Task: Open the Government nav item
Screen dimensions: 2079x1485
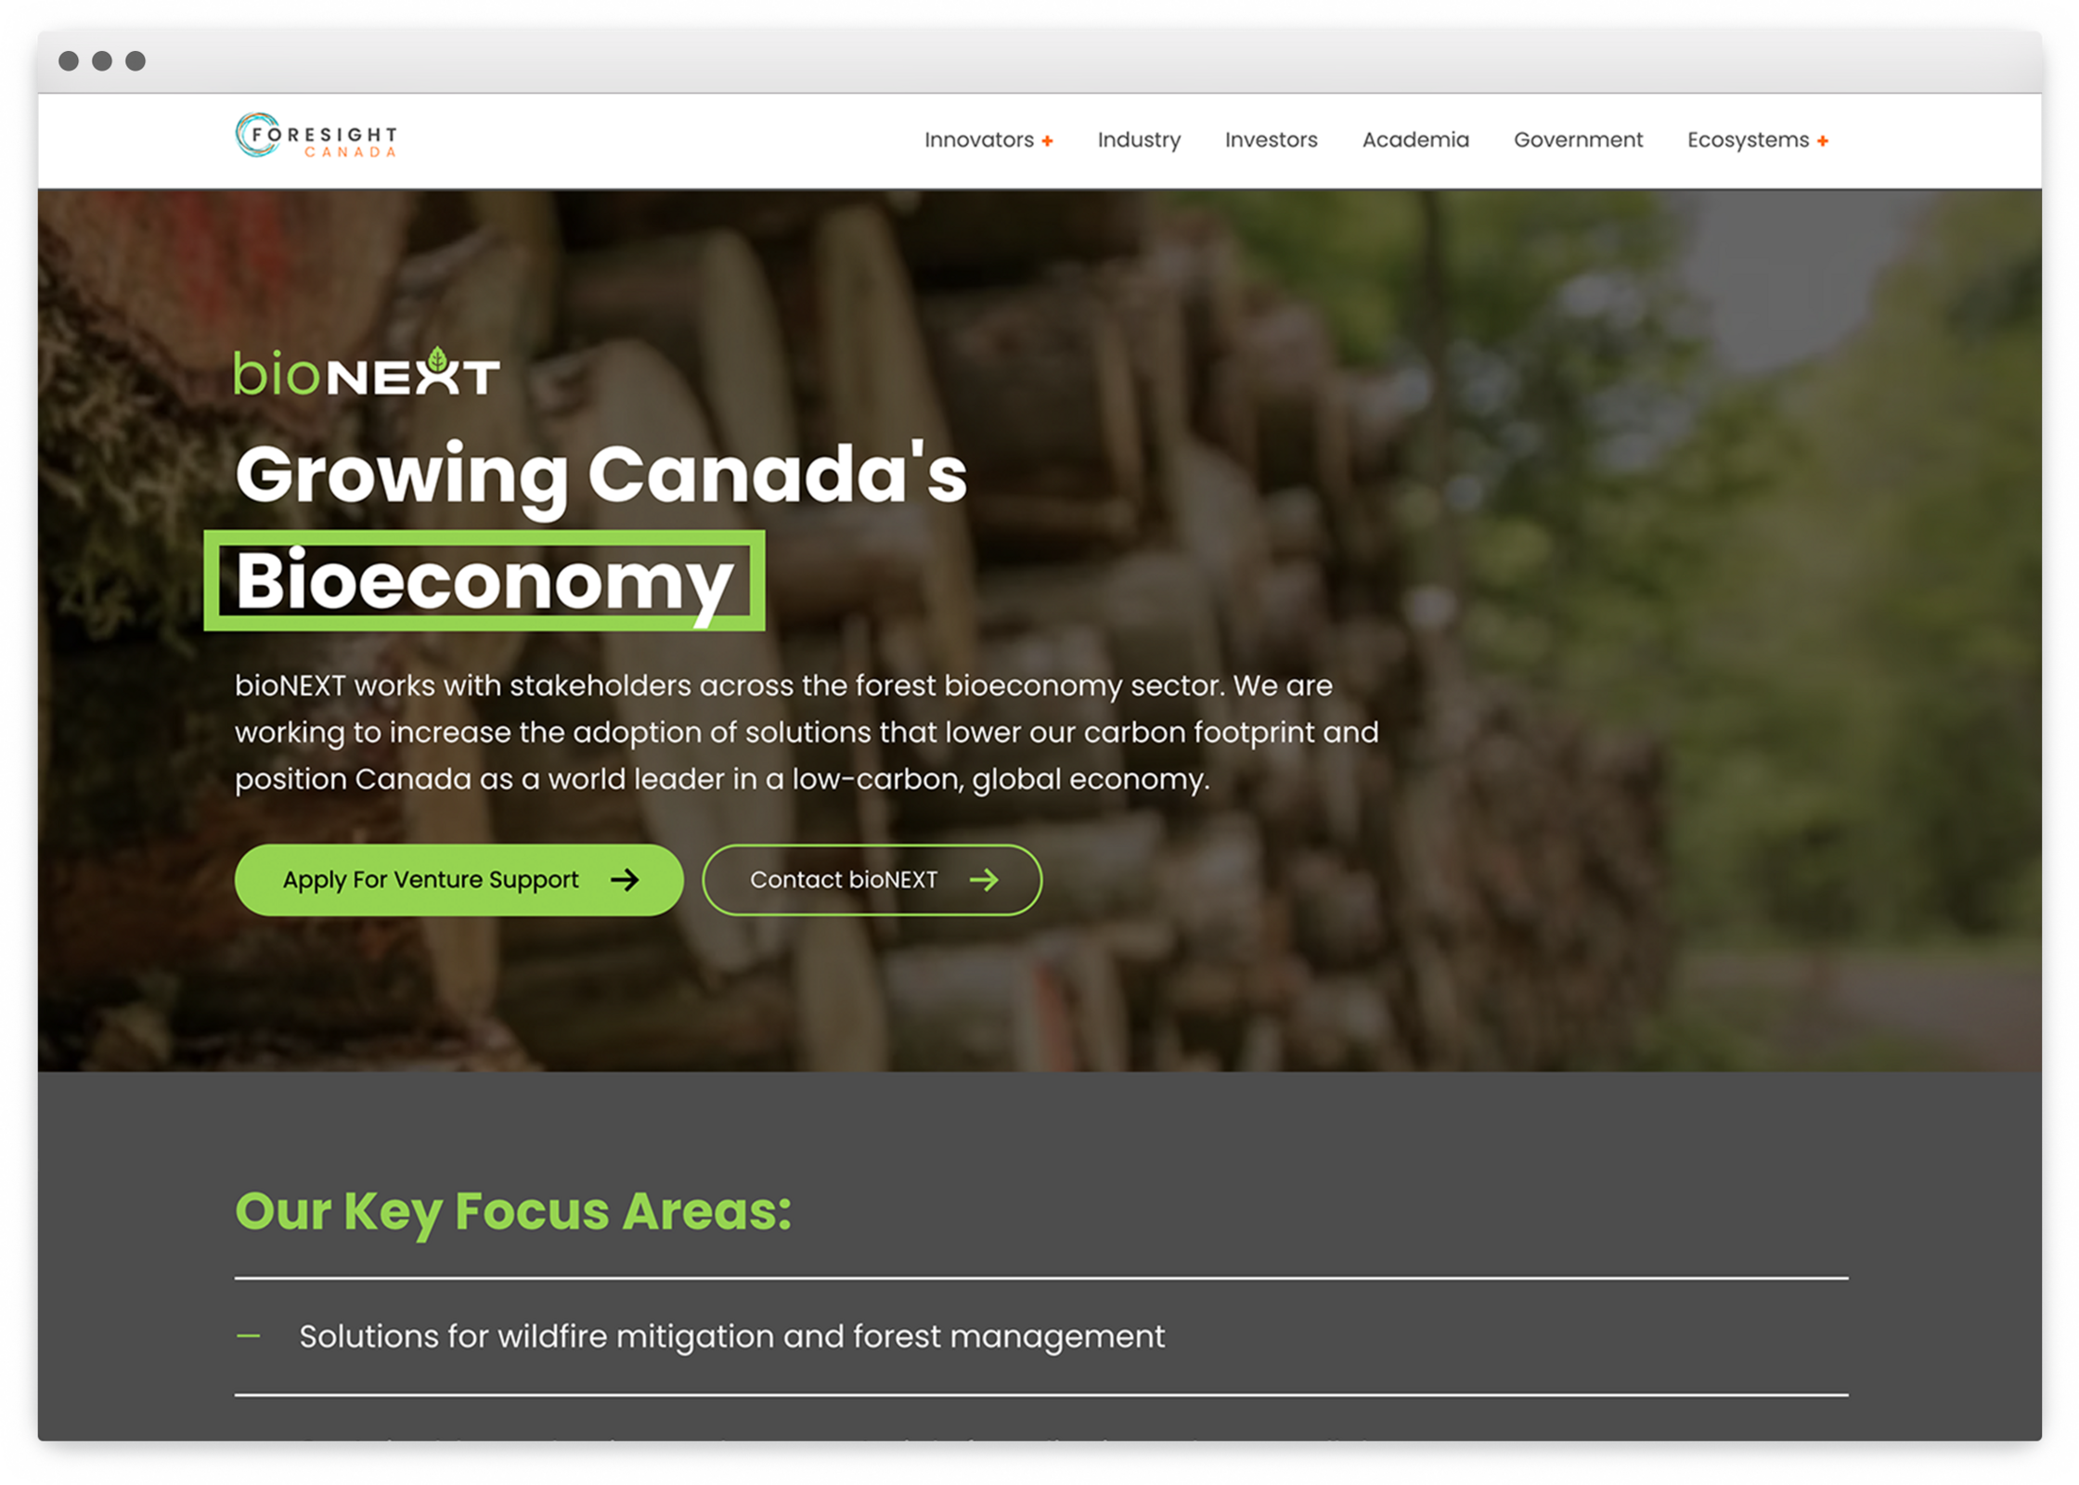Action: [1578, 140]
